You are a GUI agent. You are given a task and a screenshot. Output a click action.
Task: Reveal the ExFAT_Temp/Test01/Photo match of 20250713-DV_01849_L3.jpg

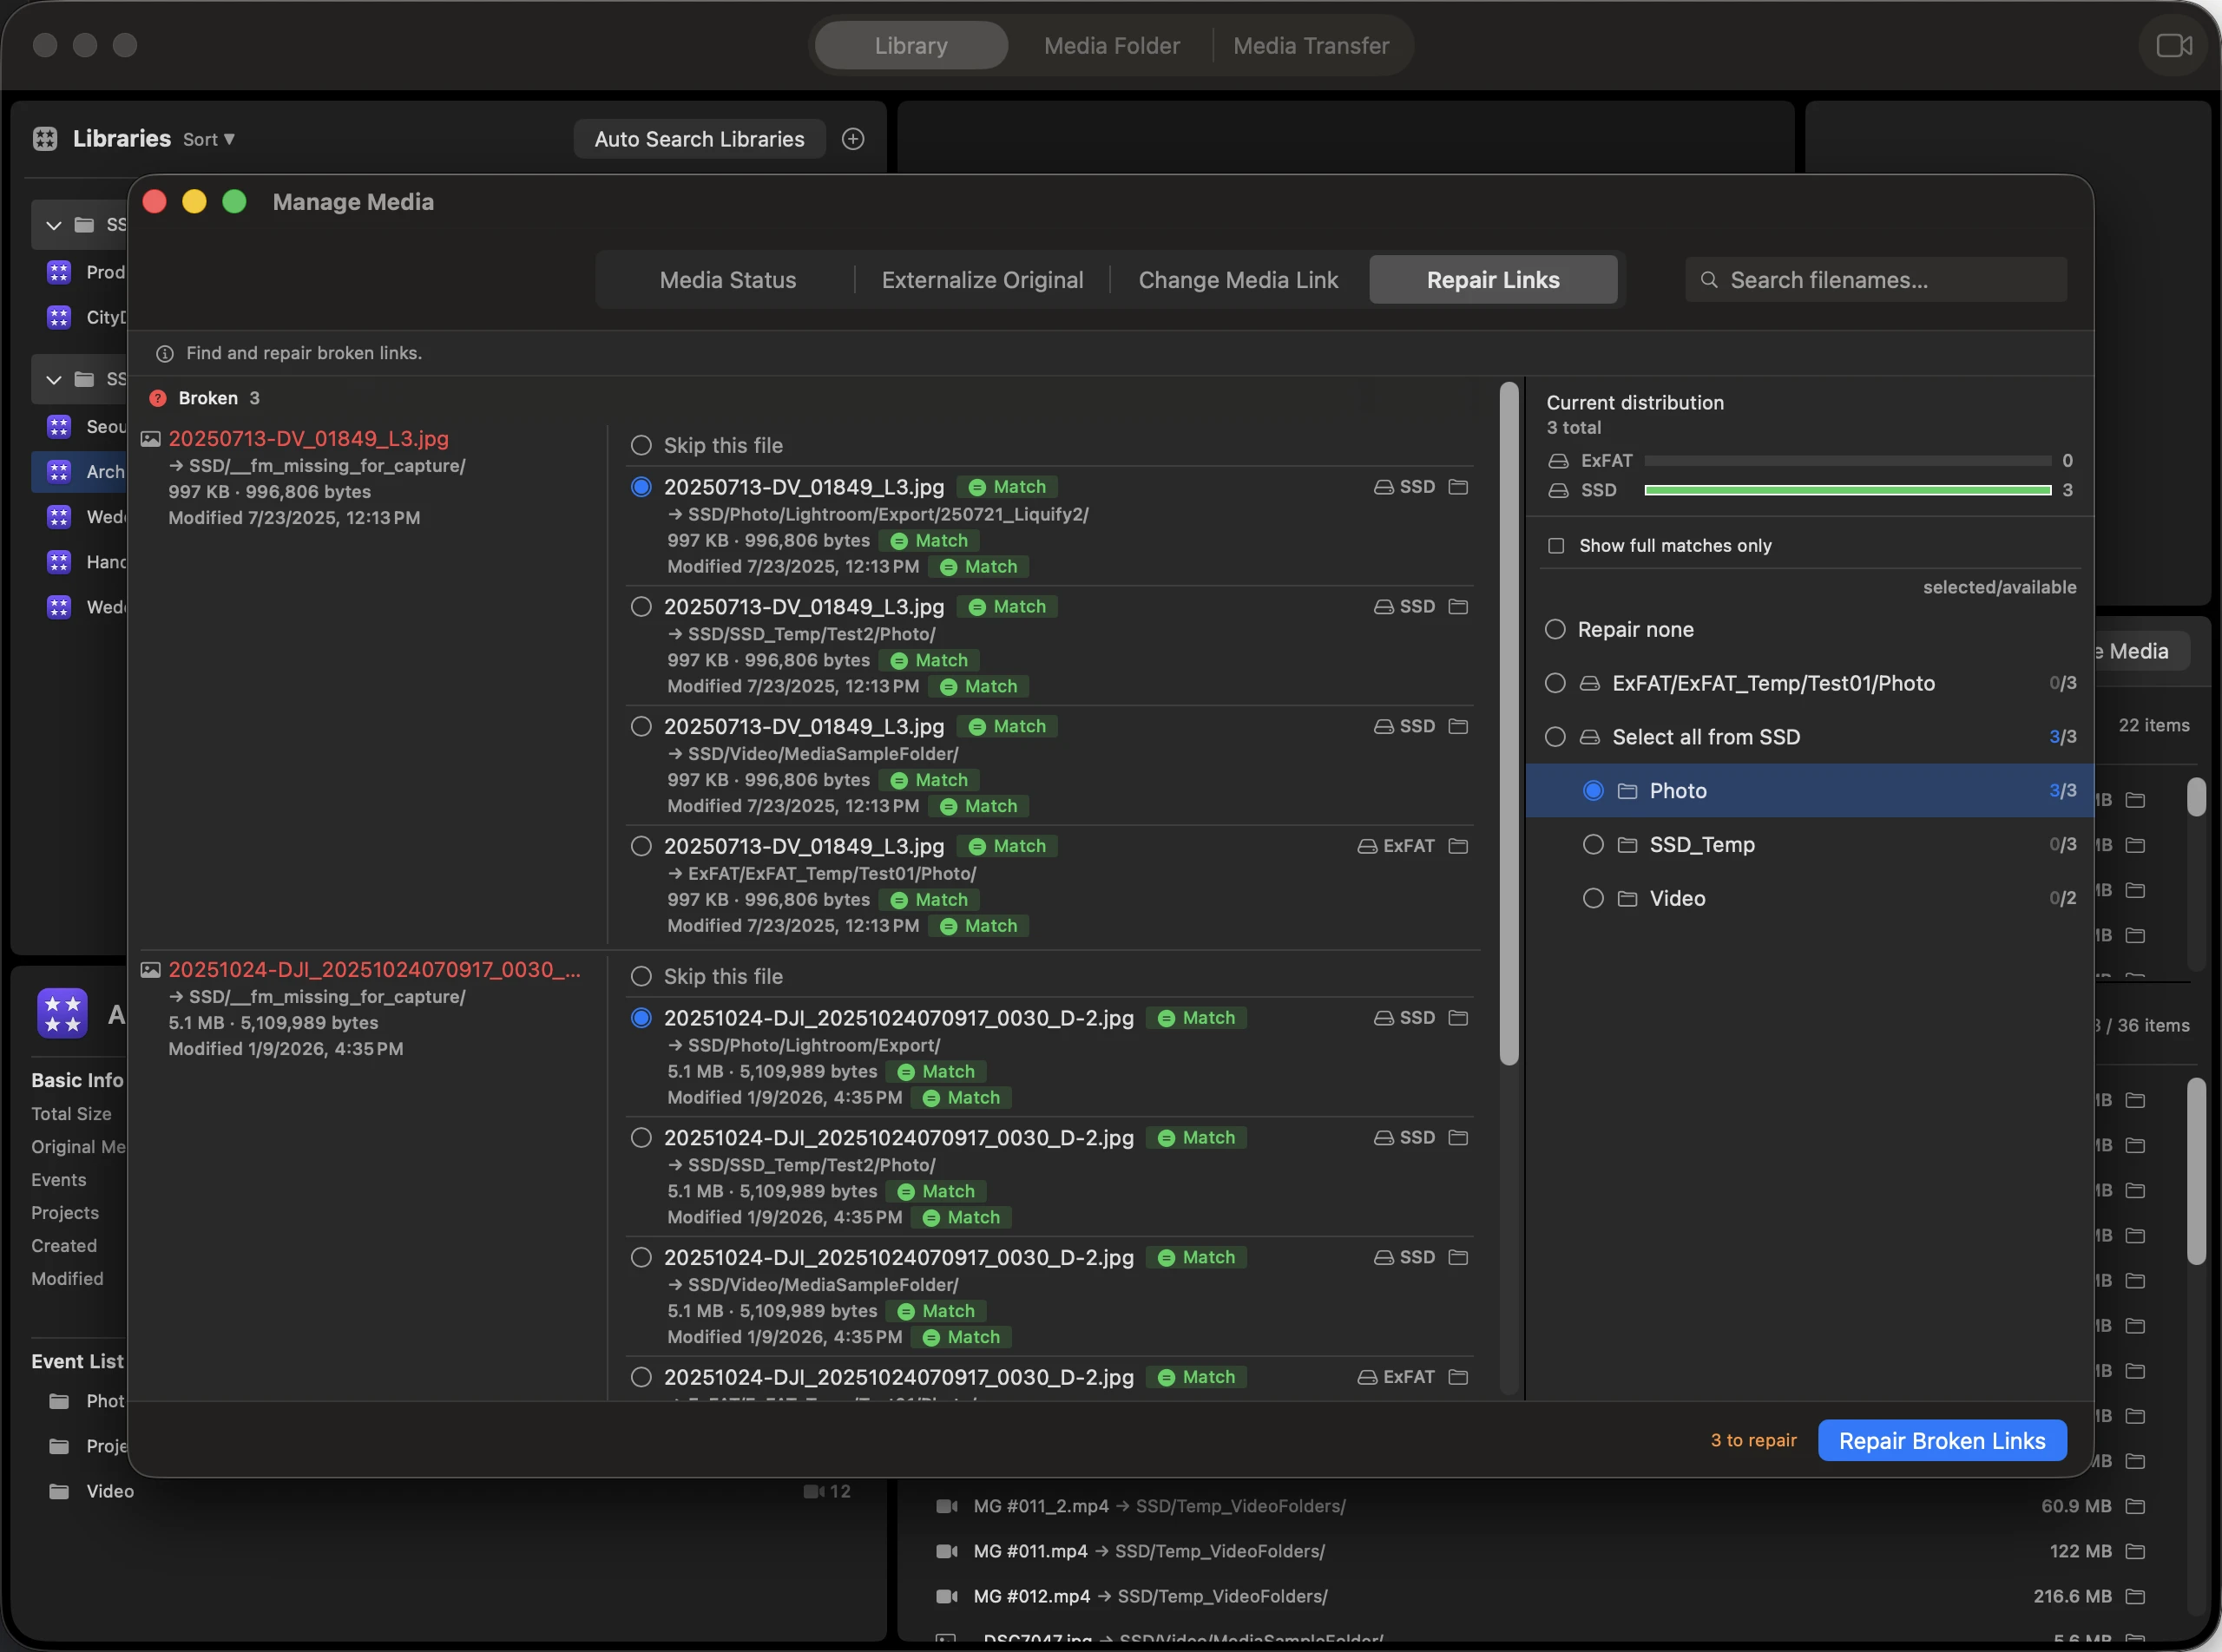click(1459, 846)
